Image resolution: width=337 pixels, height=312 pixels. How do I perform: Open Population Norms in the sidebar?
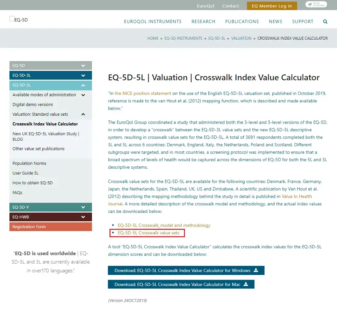point(30,163)
